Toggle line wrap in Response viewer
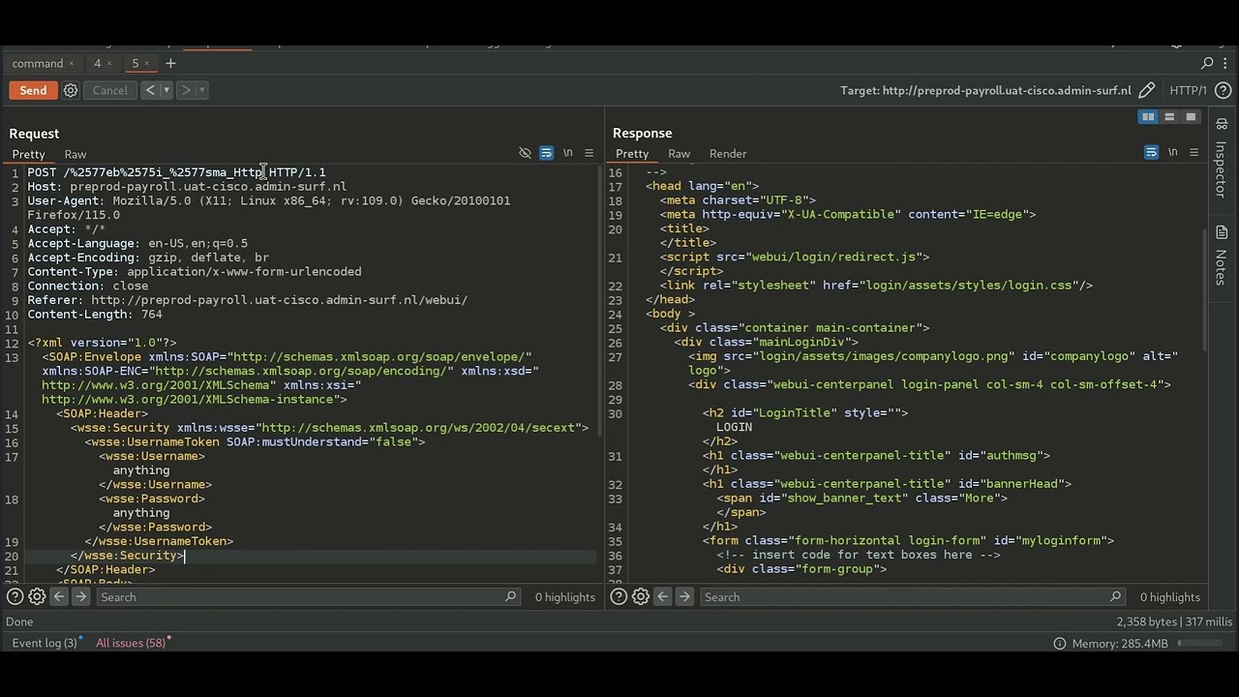Screen dimensions: 1239x697 tap(1151, 153)
